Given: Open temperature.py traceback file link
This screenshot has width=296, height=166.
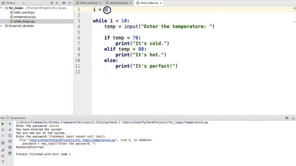Looking at the screenshot, I should [72, 140].
